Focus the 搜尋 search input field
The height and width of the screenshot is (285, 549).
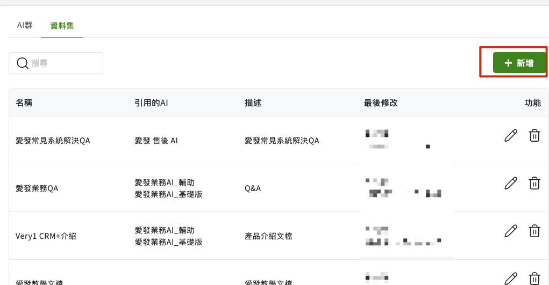56,63
